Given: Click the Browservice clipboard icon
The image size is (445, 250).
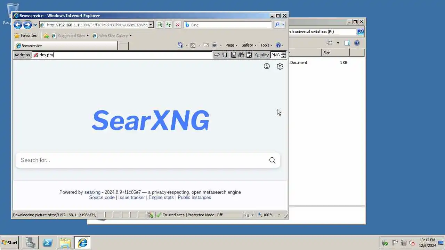Looking at the screenshot, I should click(x=249, y=55).
